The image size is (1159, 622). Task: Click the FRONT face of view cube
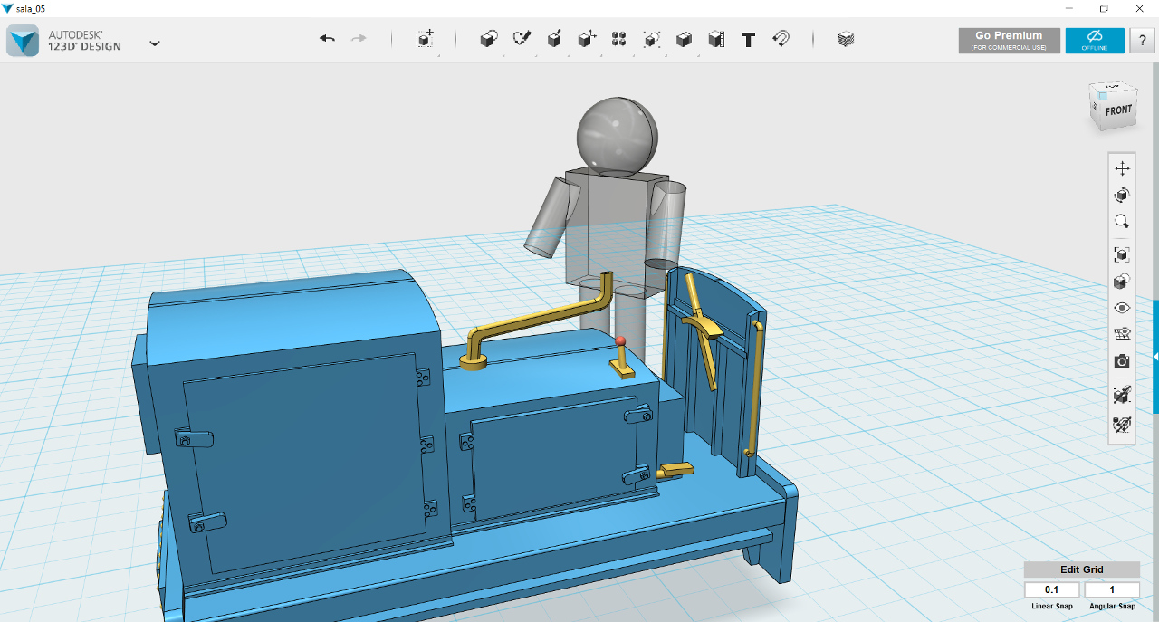tap(1117, 111)
